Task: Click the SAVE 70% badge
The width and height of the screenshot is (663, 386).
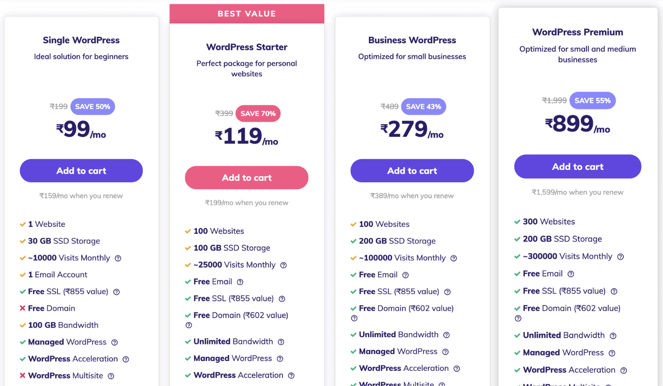Action: coord(258,114)
